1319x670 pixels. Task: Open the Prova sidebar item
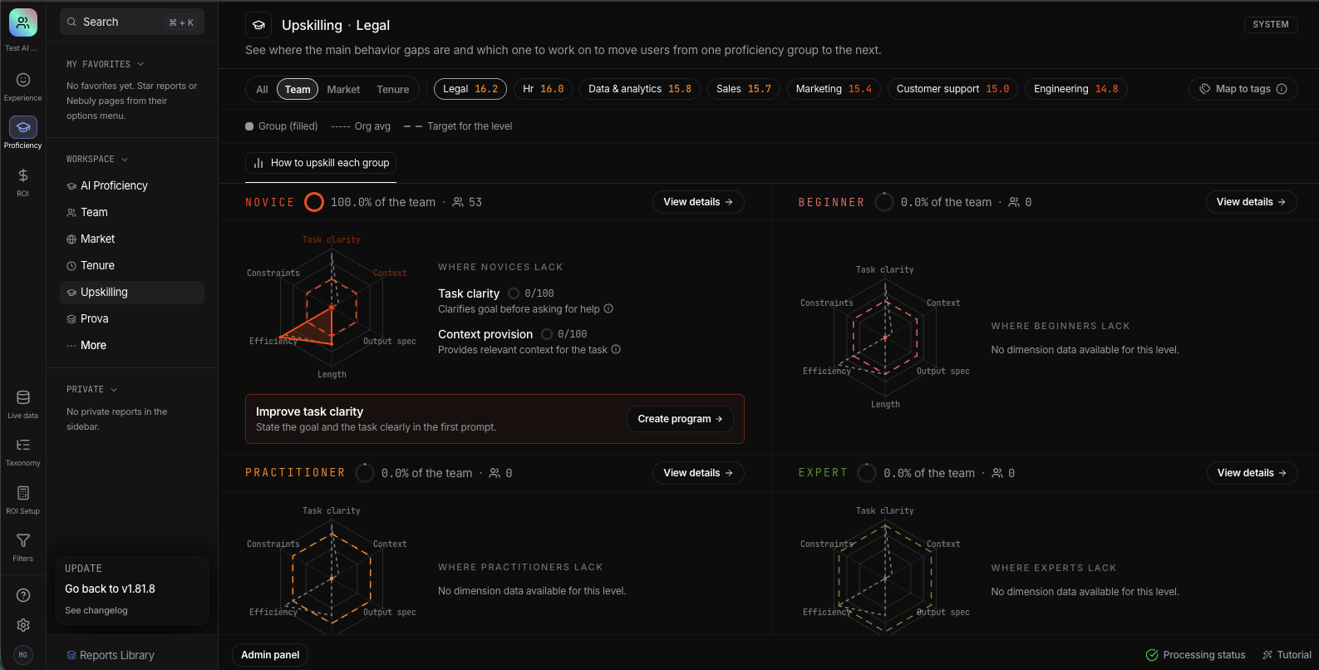(x=132, y=318)
